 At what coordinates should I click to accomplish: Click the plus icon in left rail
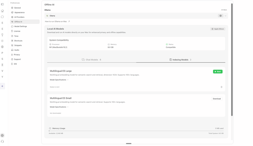click(x=2, y=86)
